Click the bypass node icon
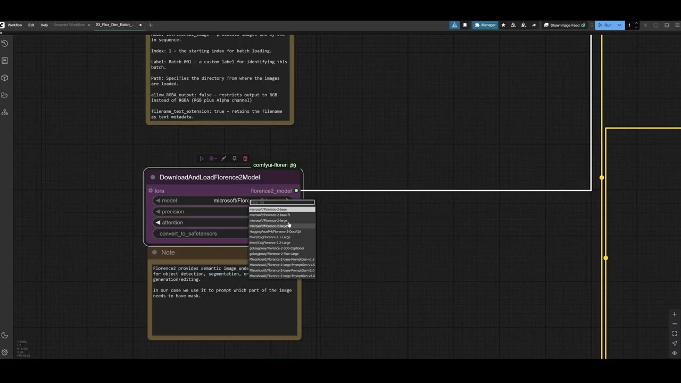Image resolution: width=681 pixels, height=383 pixels. (x=224, y=159)
